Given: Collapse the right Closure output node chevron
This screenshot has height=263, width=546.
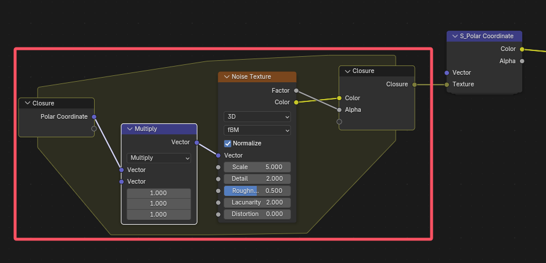Looking at the screenshot, I should [x=347, y=71].
